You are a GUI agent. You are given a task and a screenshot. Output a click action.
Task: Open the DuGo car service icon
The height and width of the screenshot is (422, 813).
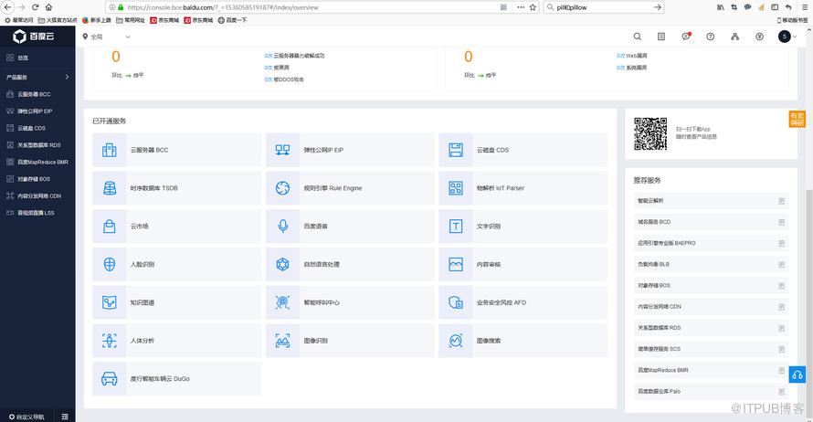pos(110,379)
